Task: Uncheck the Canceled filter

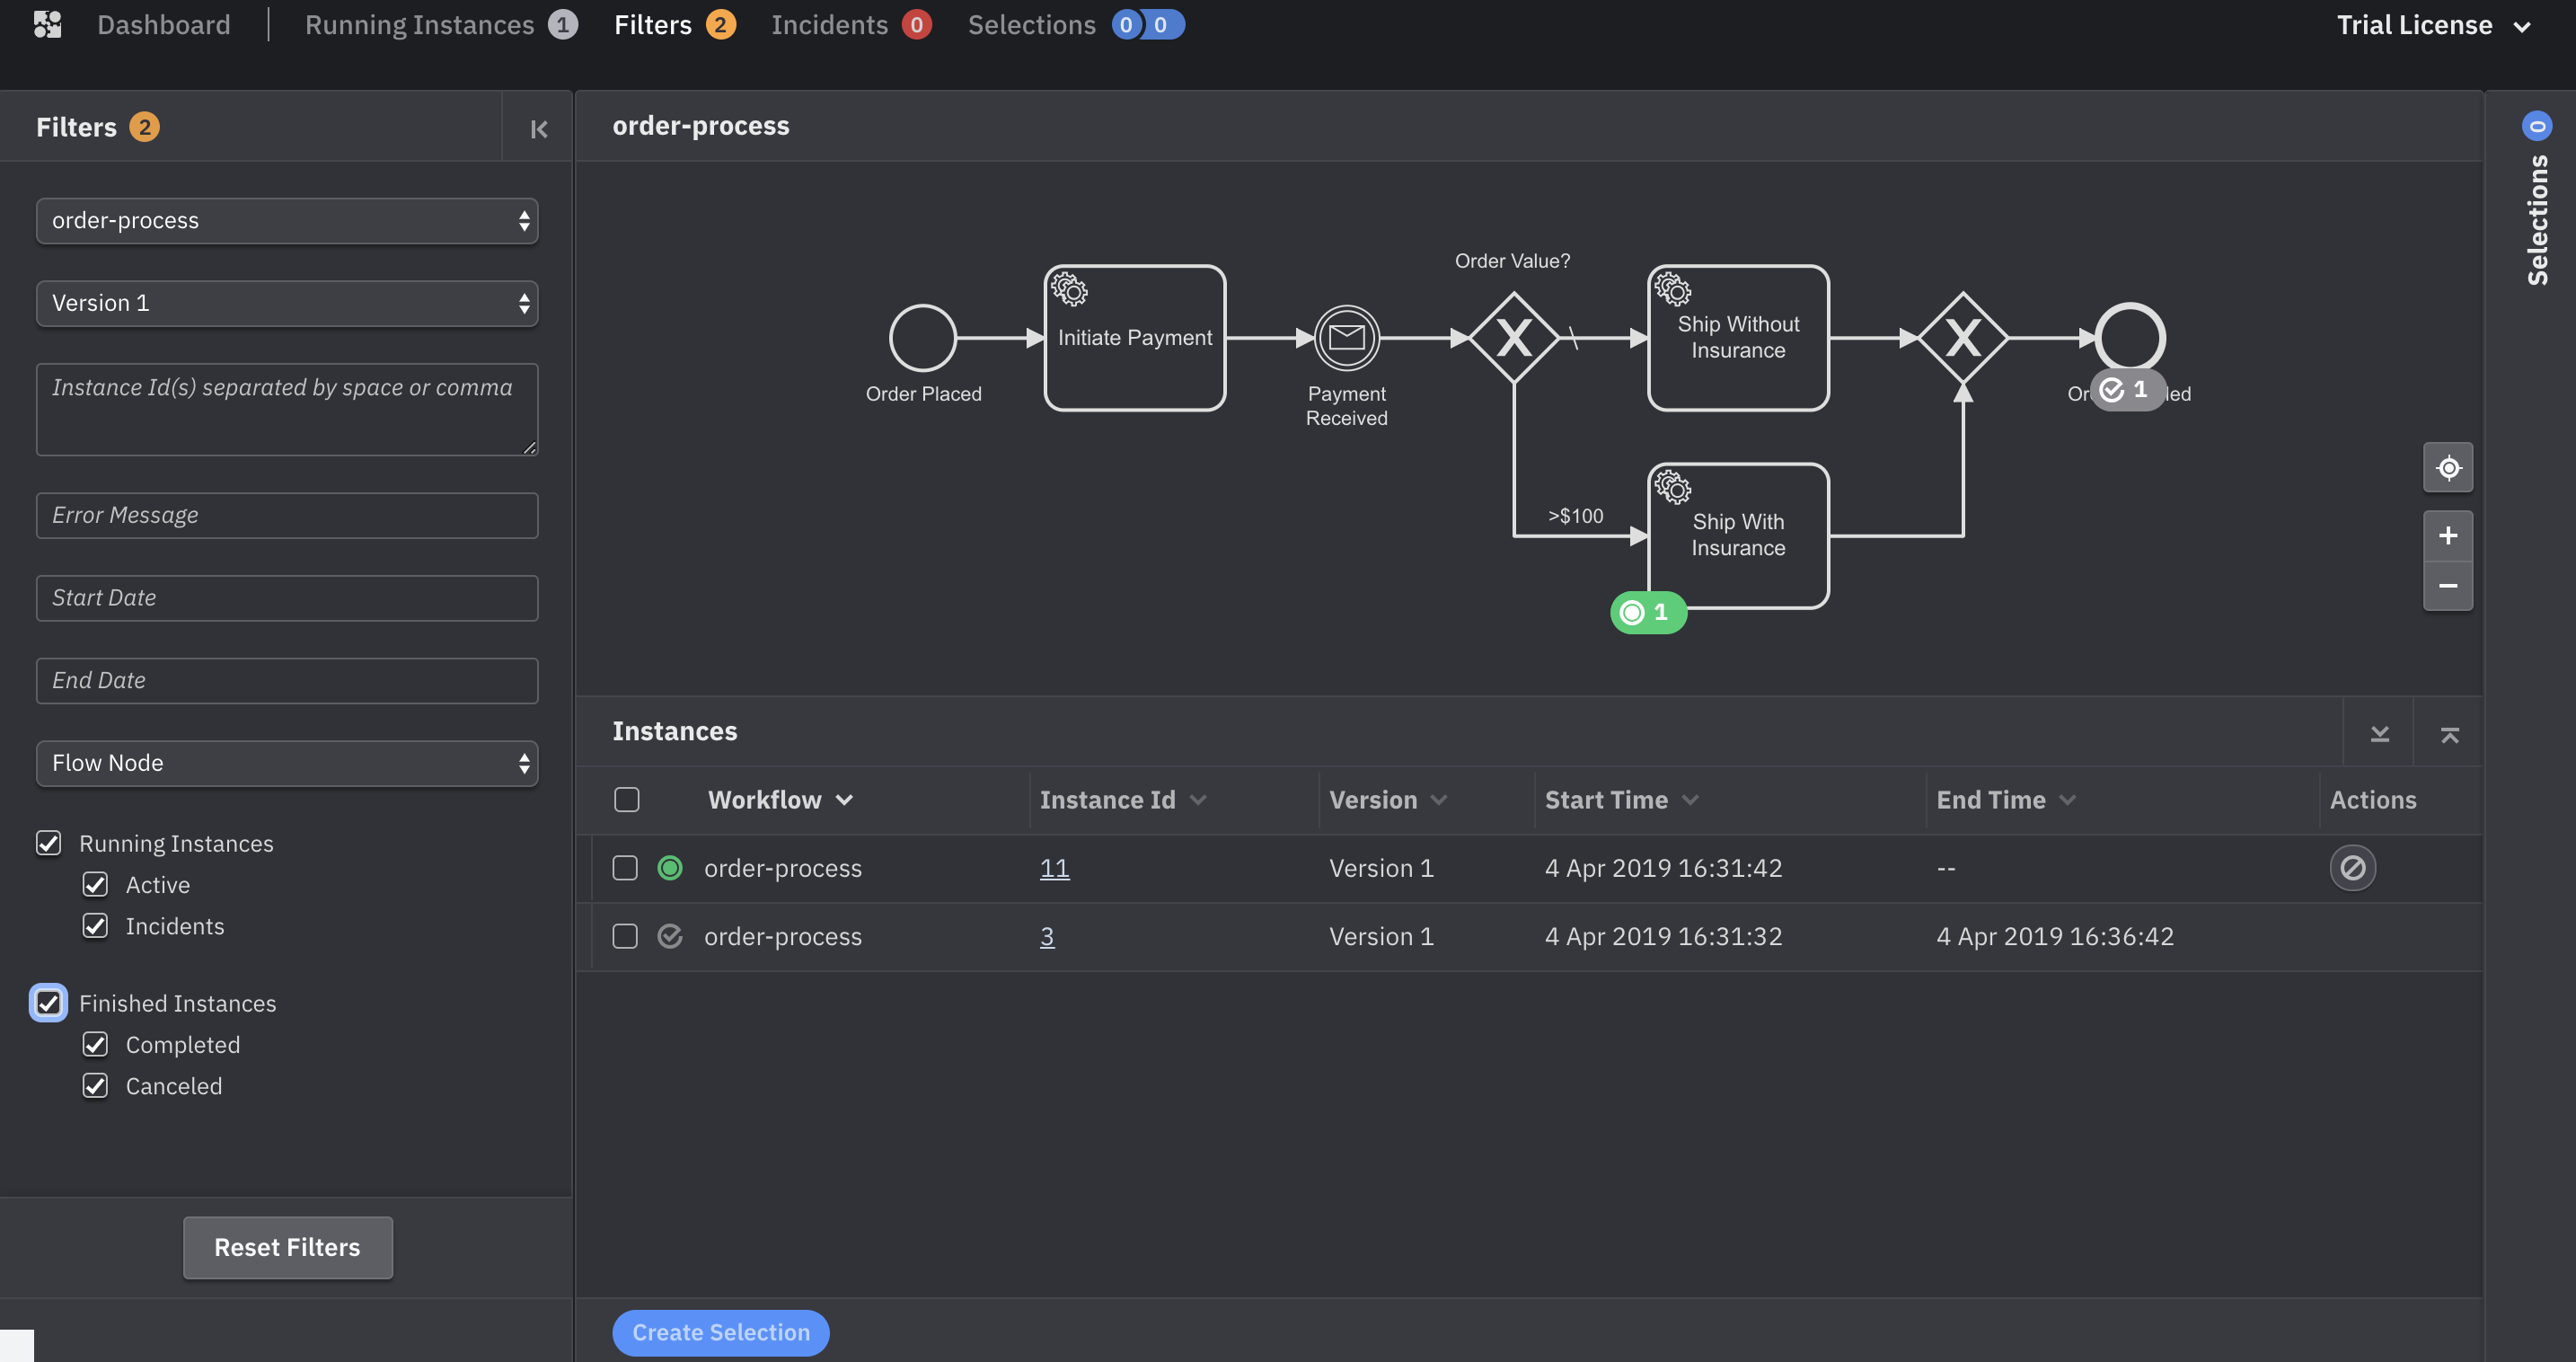Action: point(95,1085)
